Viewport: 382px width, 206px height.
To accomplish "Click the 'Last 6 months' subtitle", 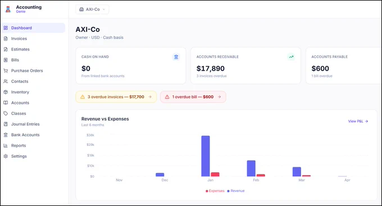I will [93, 125].
